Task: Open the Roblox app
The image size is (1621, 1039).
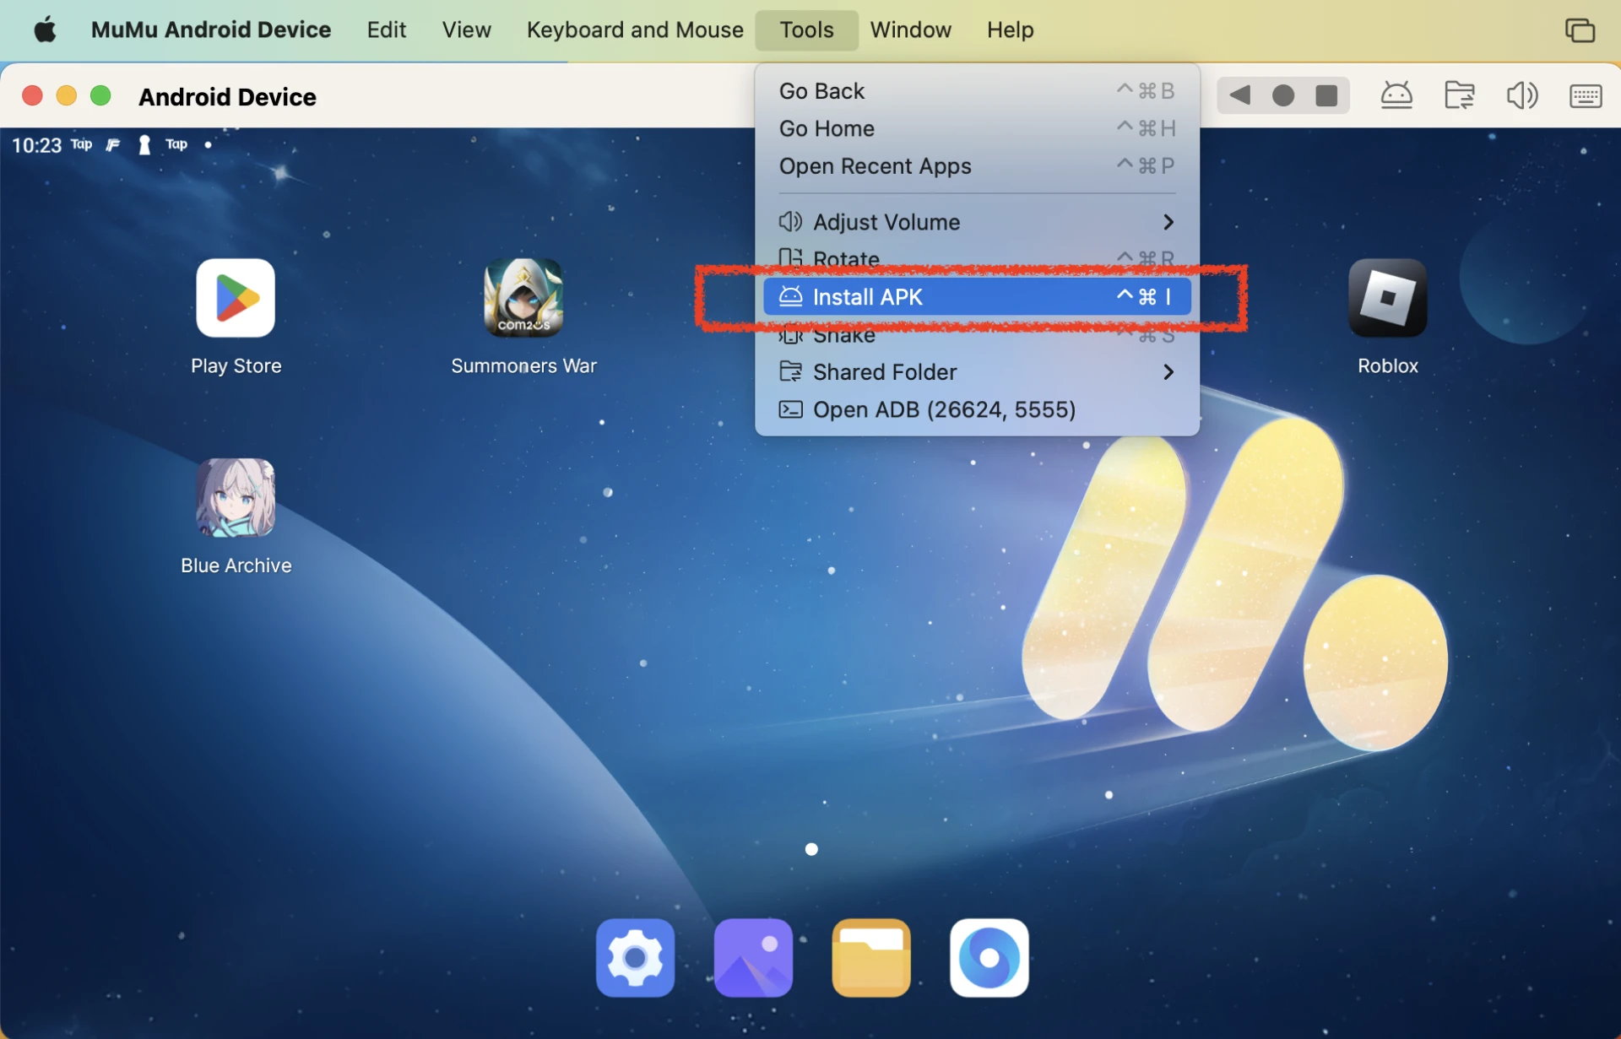Action: click(x=1386, y=298)
